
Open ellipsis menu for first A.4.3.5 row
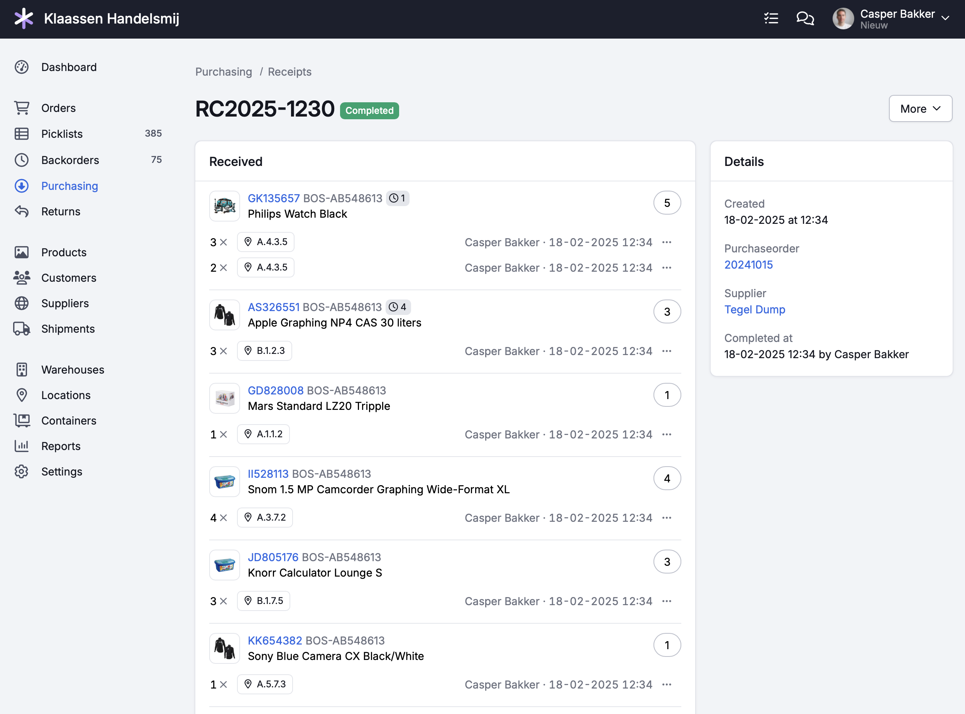tap(666, 242)
